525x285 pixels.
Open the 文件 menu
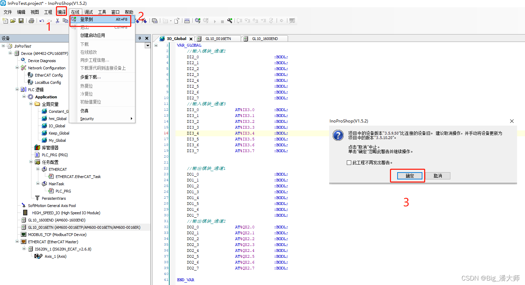point(8,12)
